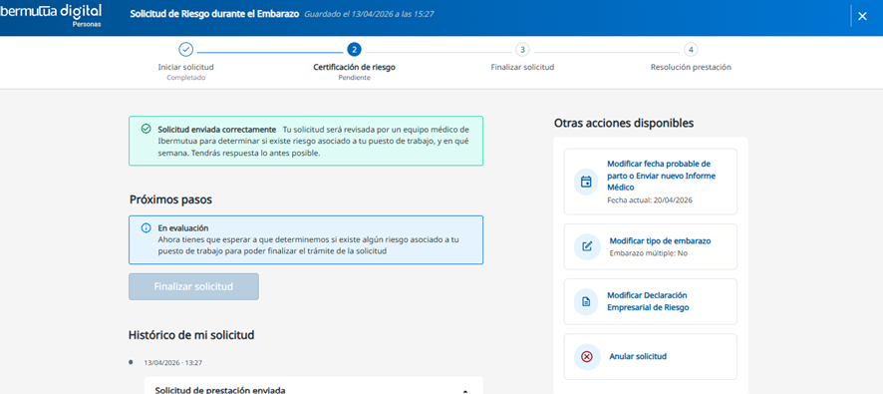This screenshot has width=883, height=394.
Task: Click Embarazo múltiple: No text
Action: 649,253
